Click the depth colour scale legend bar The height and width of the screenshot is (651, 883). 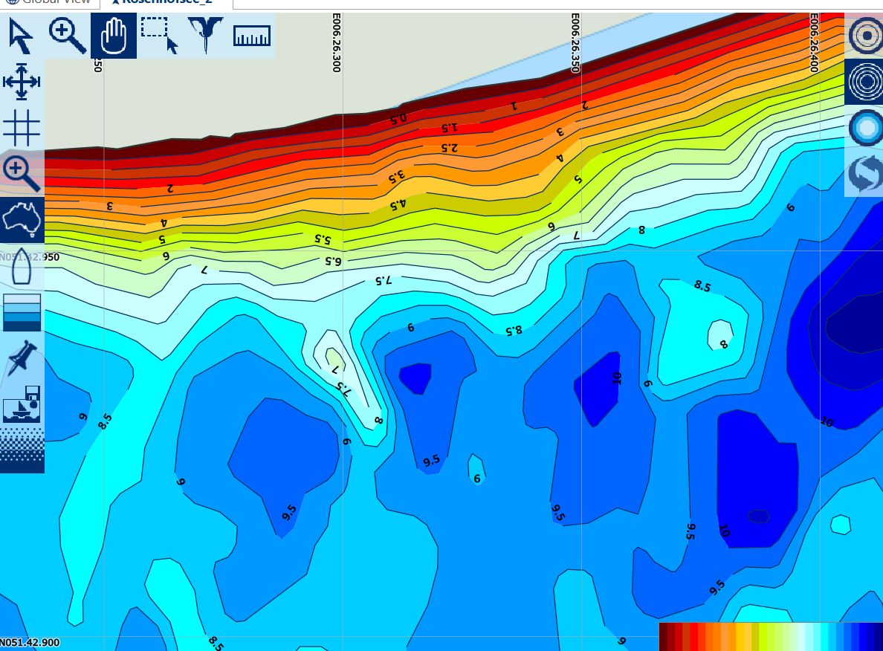(770, 637)
